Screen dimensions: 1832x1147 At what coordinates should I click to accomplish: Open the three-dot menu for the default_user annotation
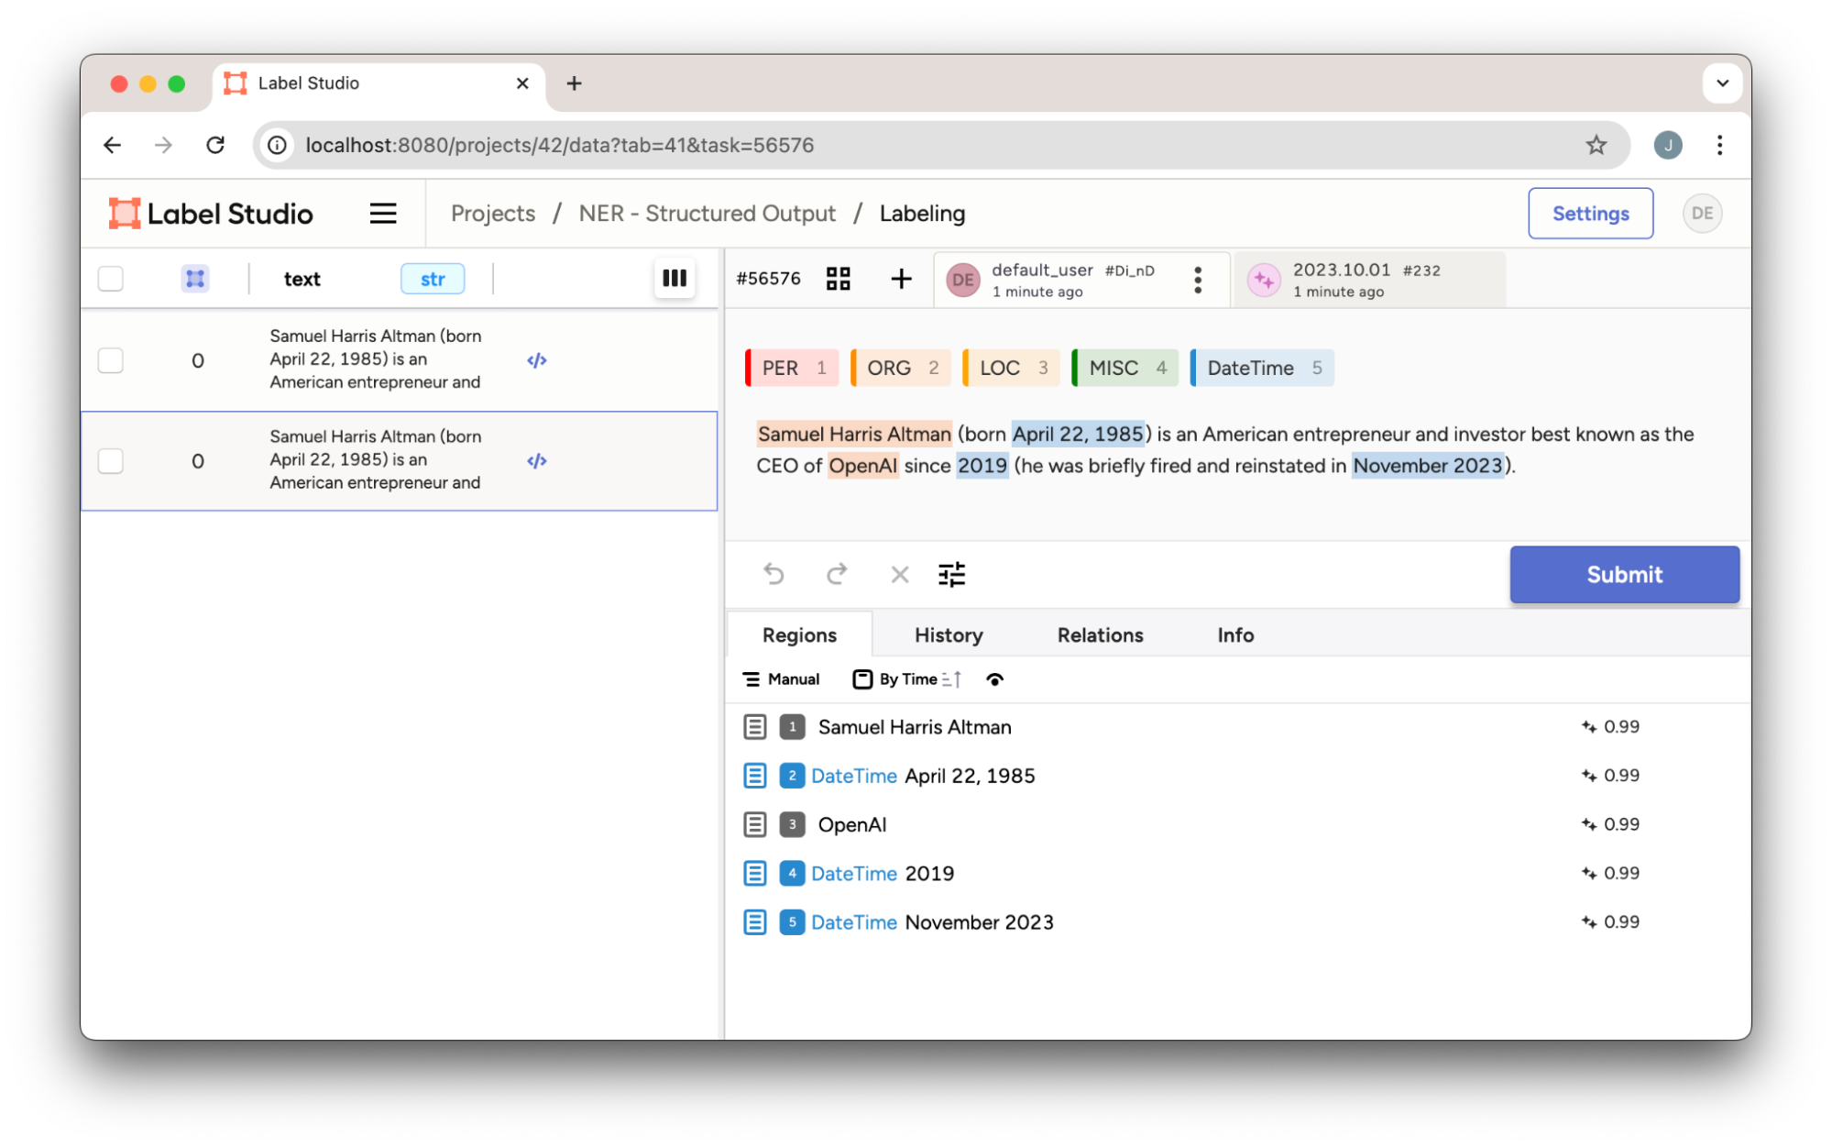tap(1197, 280)
